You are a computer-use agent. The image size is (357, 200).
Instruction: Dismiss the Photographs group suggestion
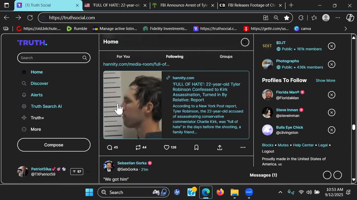point(332,64)
